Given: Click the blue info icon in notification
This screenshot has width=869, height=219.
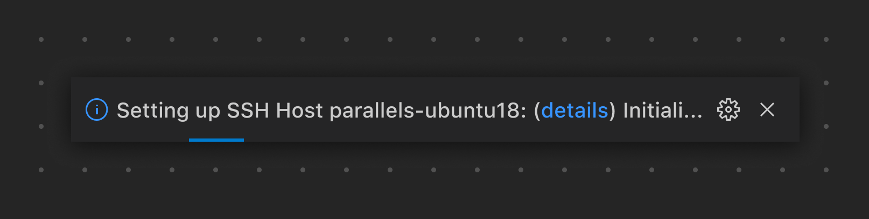Looking at the screenshot, I should (x=97, y=110).
